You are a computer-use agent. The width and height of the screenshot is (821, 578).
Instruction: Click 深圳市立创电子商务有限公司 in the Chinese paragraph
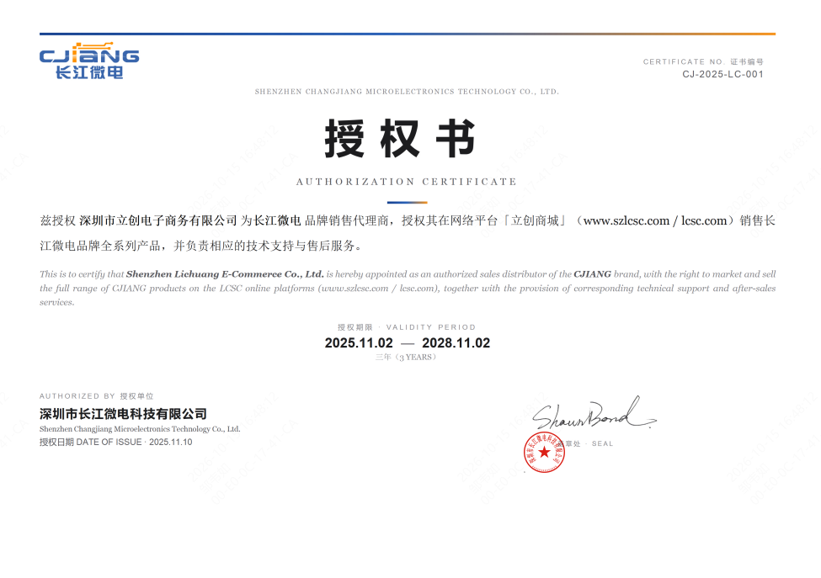158,220
